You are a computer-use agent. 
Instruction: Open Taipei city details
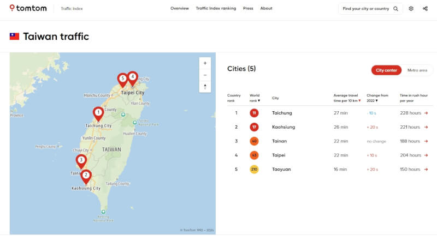279,155
